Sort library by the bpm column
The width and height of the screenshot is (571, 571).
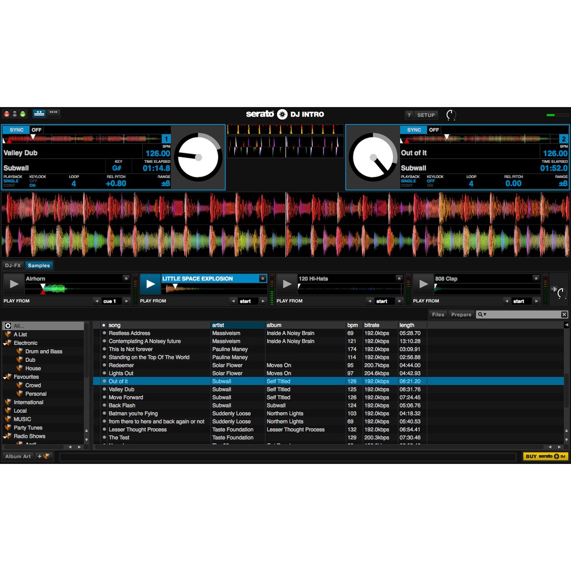coord(354,325)
